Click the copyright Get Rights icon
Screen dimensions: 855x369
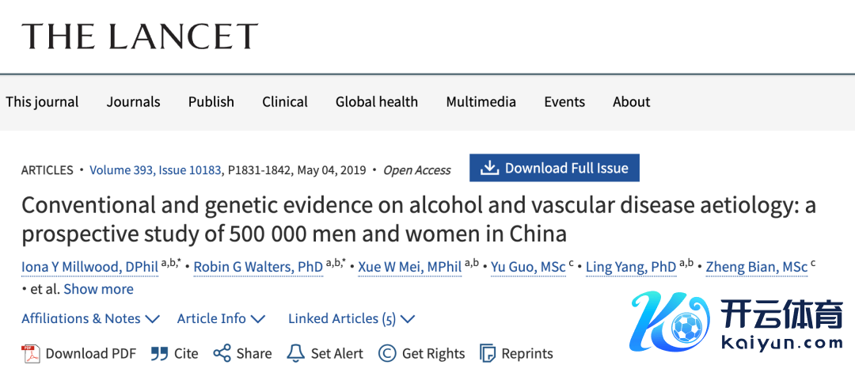(387, 353)
